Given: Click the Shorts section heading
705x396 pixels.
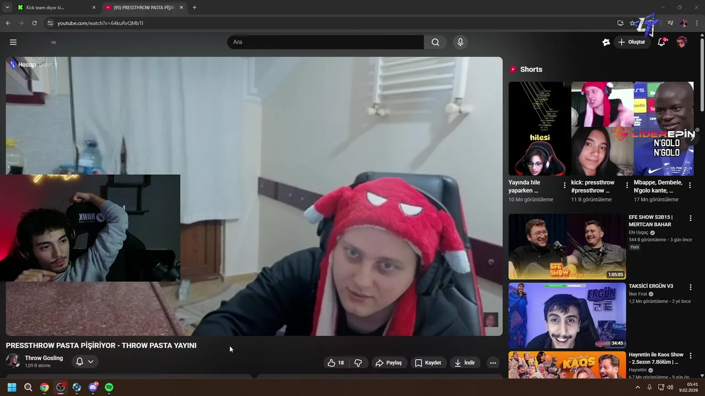Looking at the screenshot, I should (531, 69).
